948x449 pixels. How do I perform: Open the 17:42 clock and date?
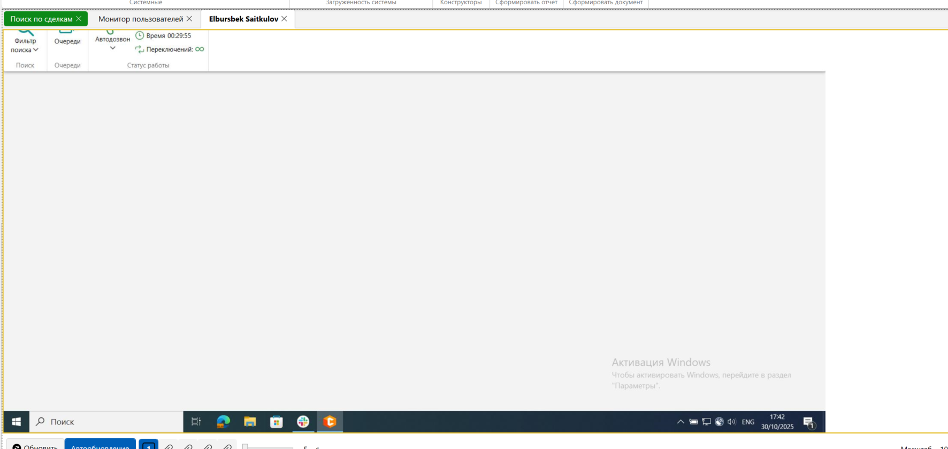click(x=777, y=422)
